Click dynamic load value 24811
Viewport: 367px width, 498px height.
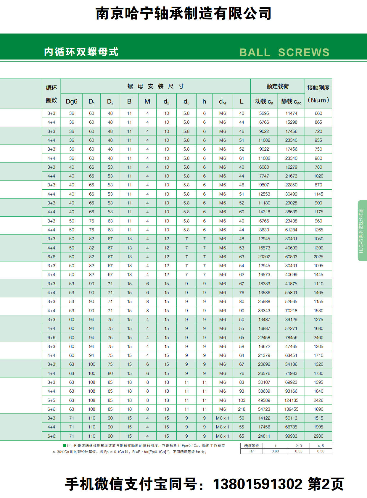click(x=264, y=436)
